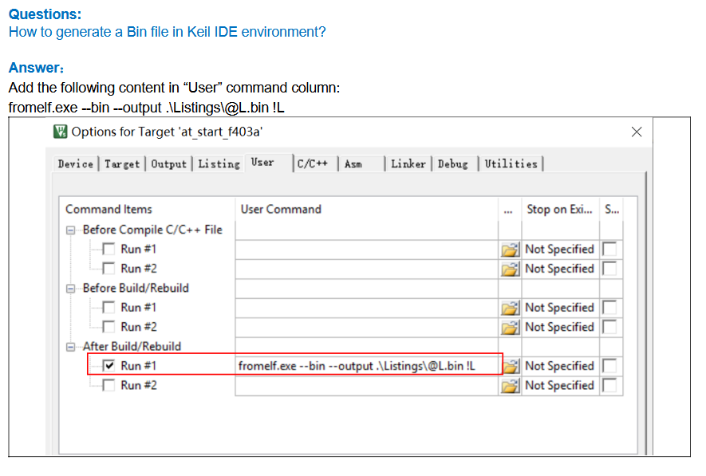
Task: Browse file for After Build Run #1 command
Action: pyautogui.click(x=510, y=366)
